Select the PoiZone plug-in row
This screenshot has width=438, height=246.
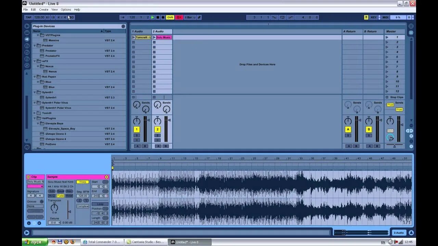tap(79, 144)
